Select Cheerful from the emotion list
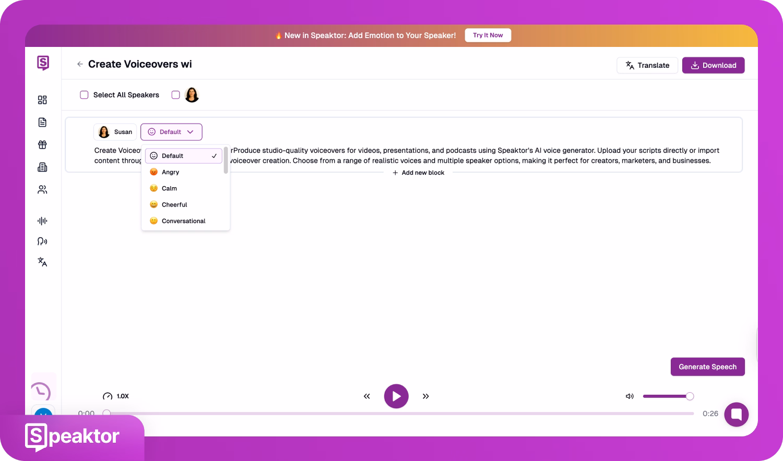This screenshot has height=461, width=783. 174,205
